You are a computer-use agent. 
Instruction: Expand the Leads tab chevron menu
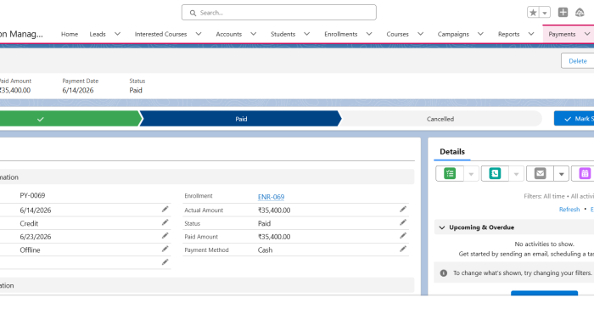point(117,34)
